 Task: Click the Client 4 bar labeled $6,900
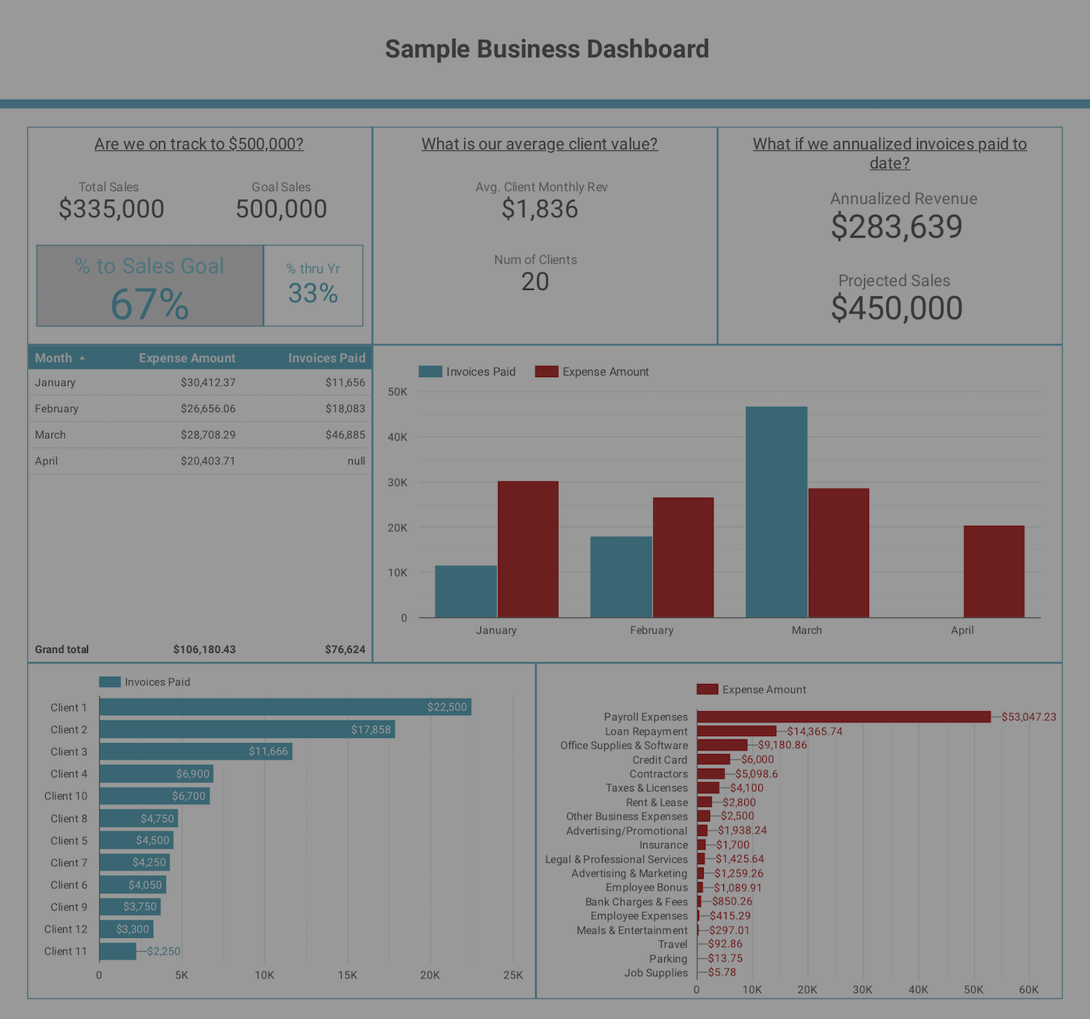click(156, 774)
